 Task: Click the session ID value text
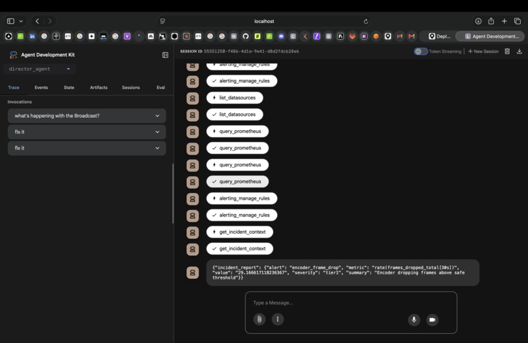[x=251, y=52]
